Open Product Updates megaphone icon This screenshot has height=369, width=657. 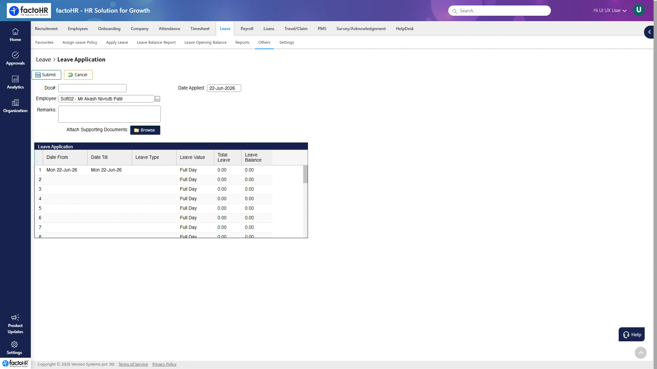[x=15, y=317]
